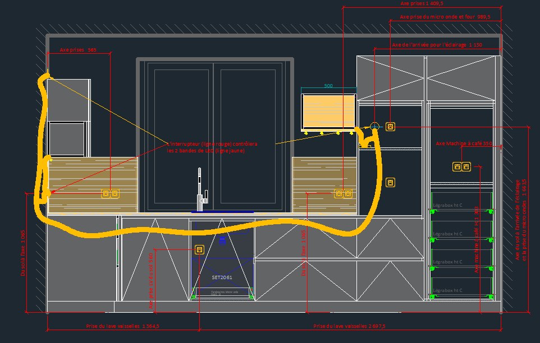Image resolution: width=540 pixels, height=343 pixels.
Task: Select the dishwasher outlet symbol under the sink
Action: point(199,249)
